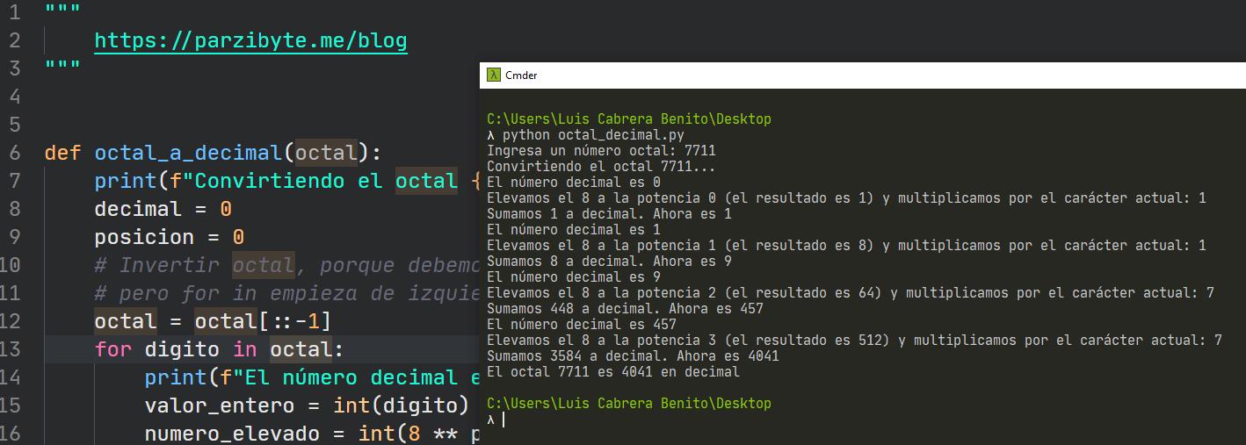Click 'Sumamos 448 a decimal. Ahora es 457'

click(x=625, y=308)
